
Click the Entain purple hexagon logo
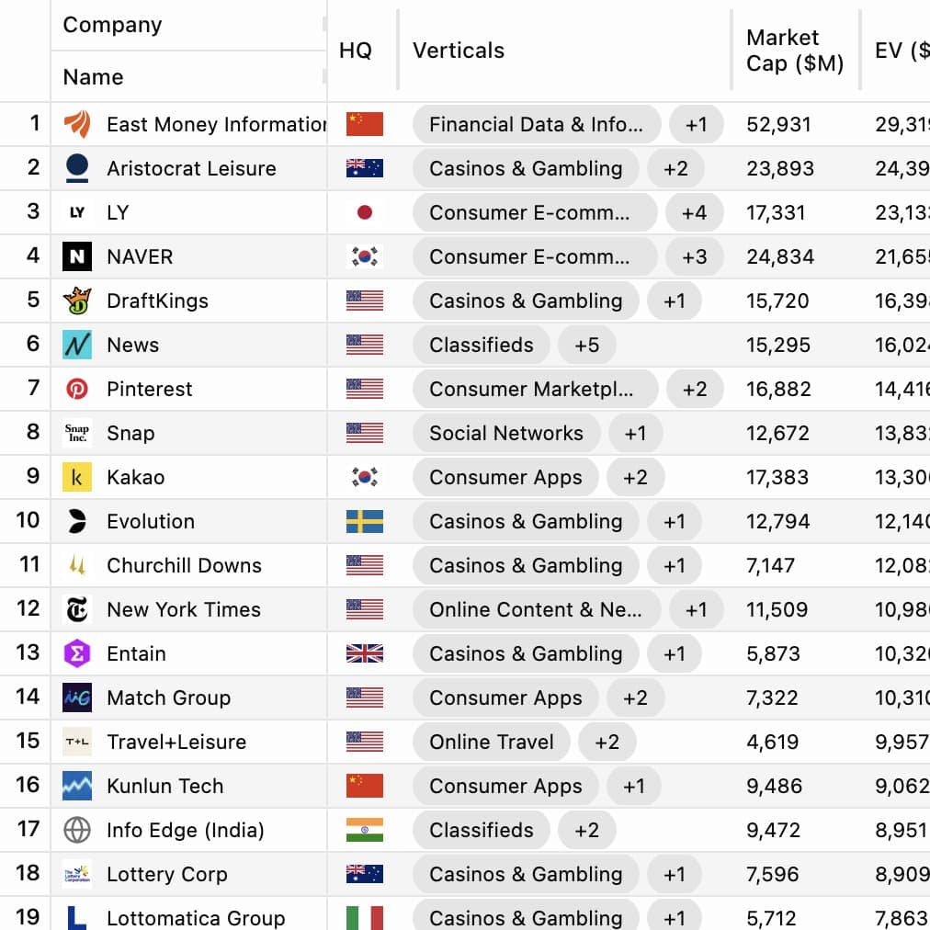(x=77, y=653)
